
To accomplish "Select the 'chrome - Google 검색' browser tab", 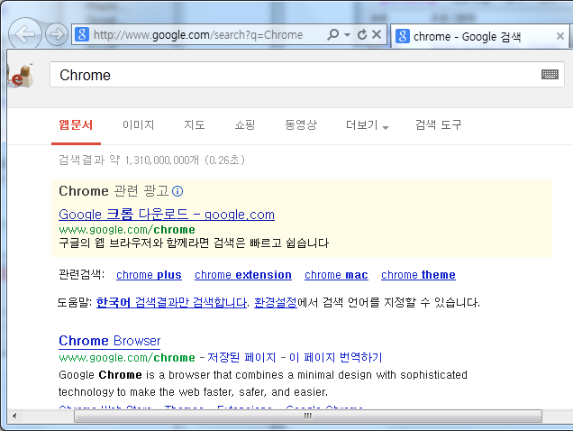I will point(478,36).
